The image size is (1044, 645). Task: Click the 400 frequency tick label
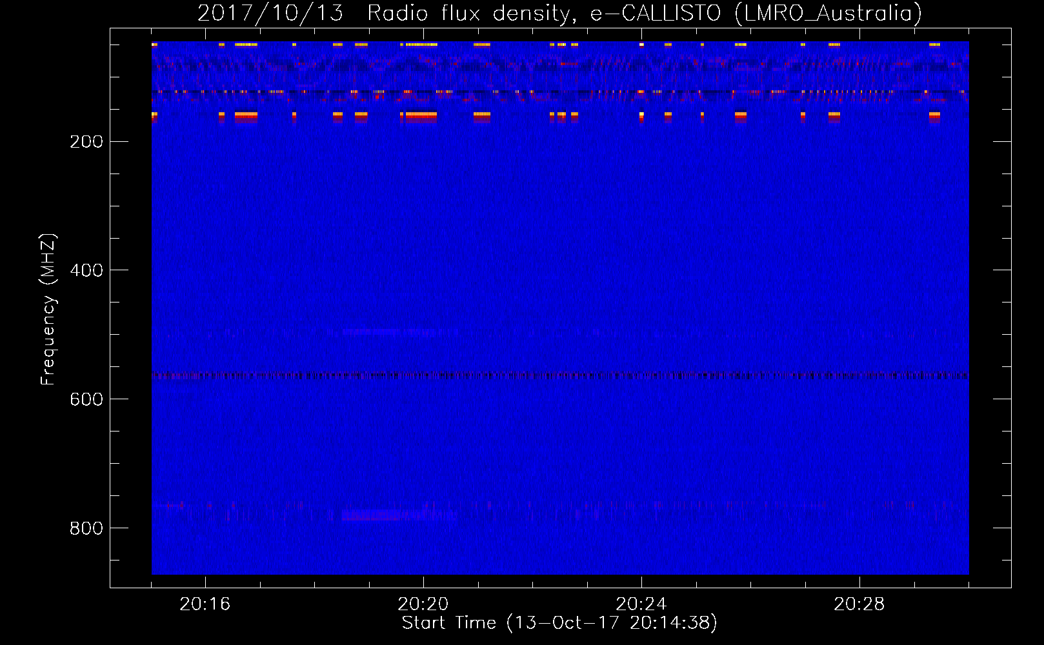(x=86, y=270)
